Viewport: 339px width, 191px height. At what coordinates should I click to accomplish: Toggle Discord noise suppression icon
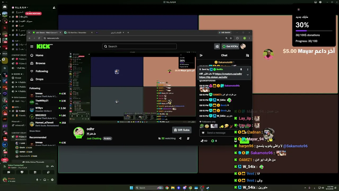coord(47,166)
